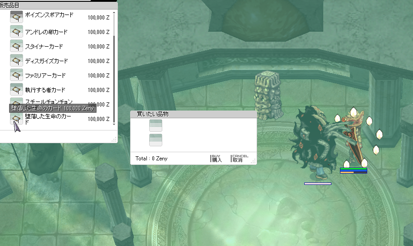Viewport: 413px width, 246px height.
Task: Click the 取消 CANCEL button
Action: click(240, 159)
